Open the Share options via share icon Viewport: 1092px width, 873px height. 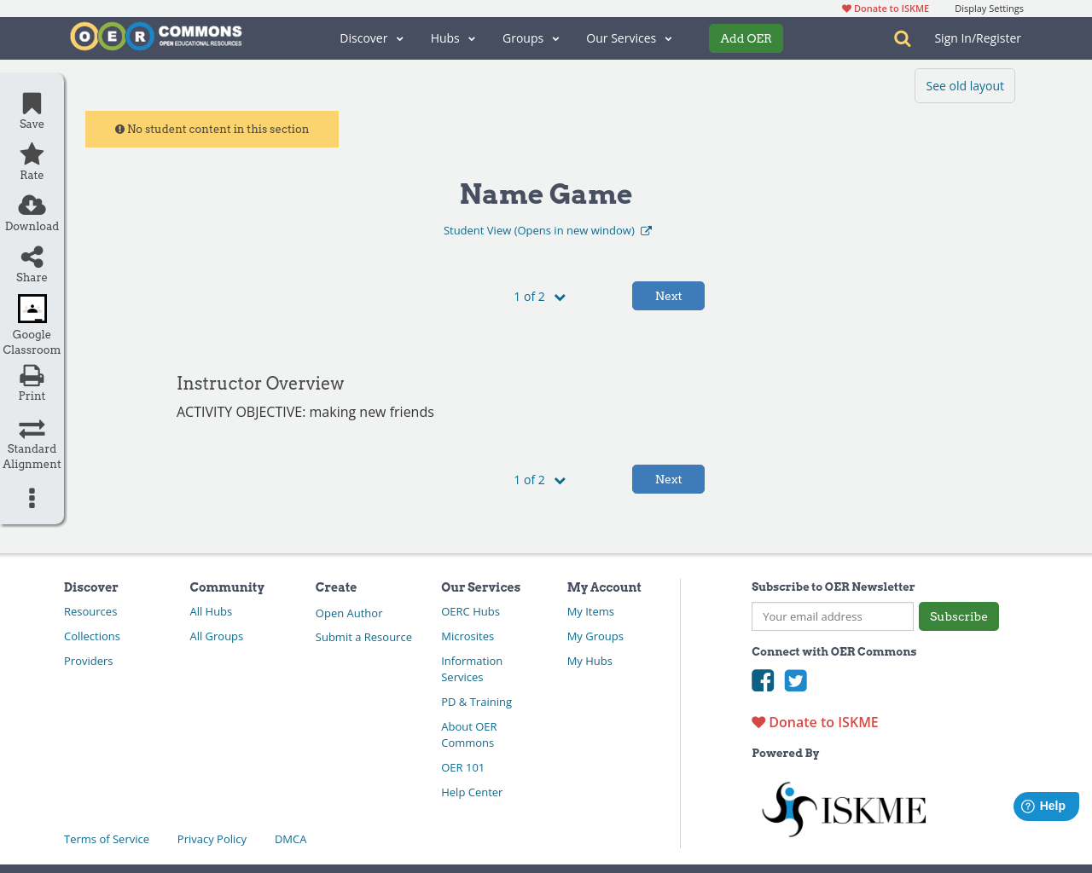click(31, 256)
